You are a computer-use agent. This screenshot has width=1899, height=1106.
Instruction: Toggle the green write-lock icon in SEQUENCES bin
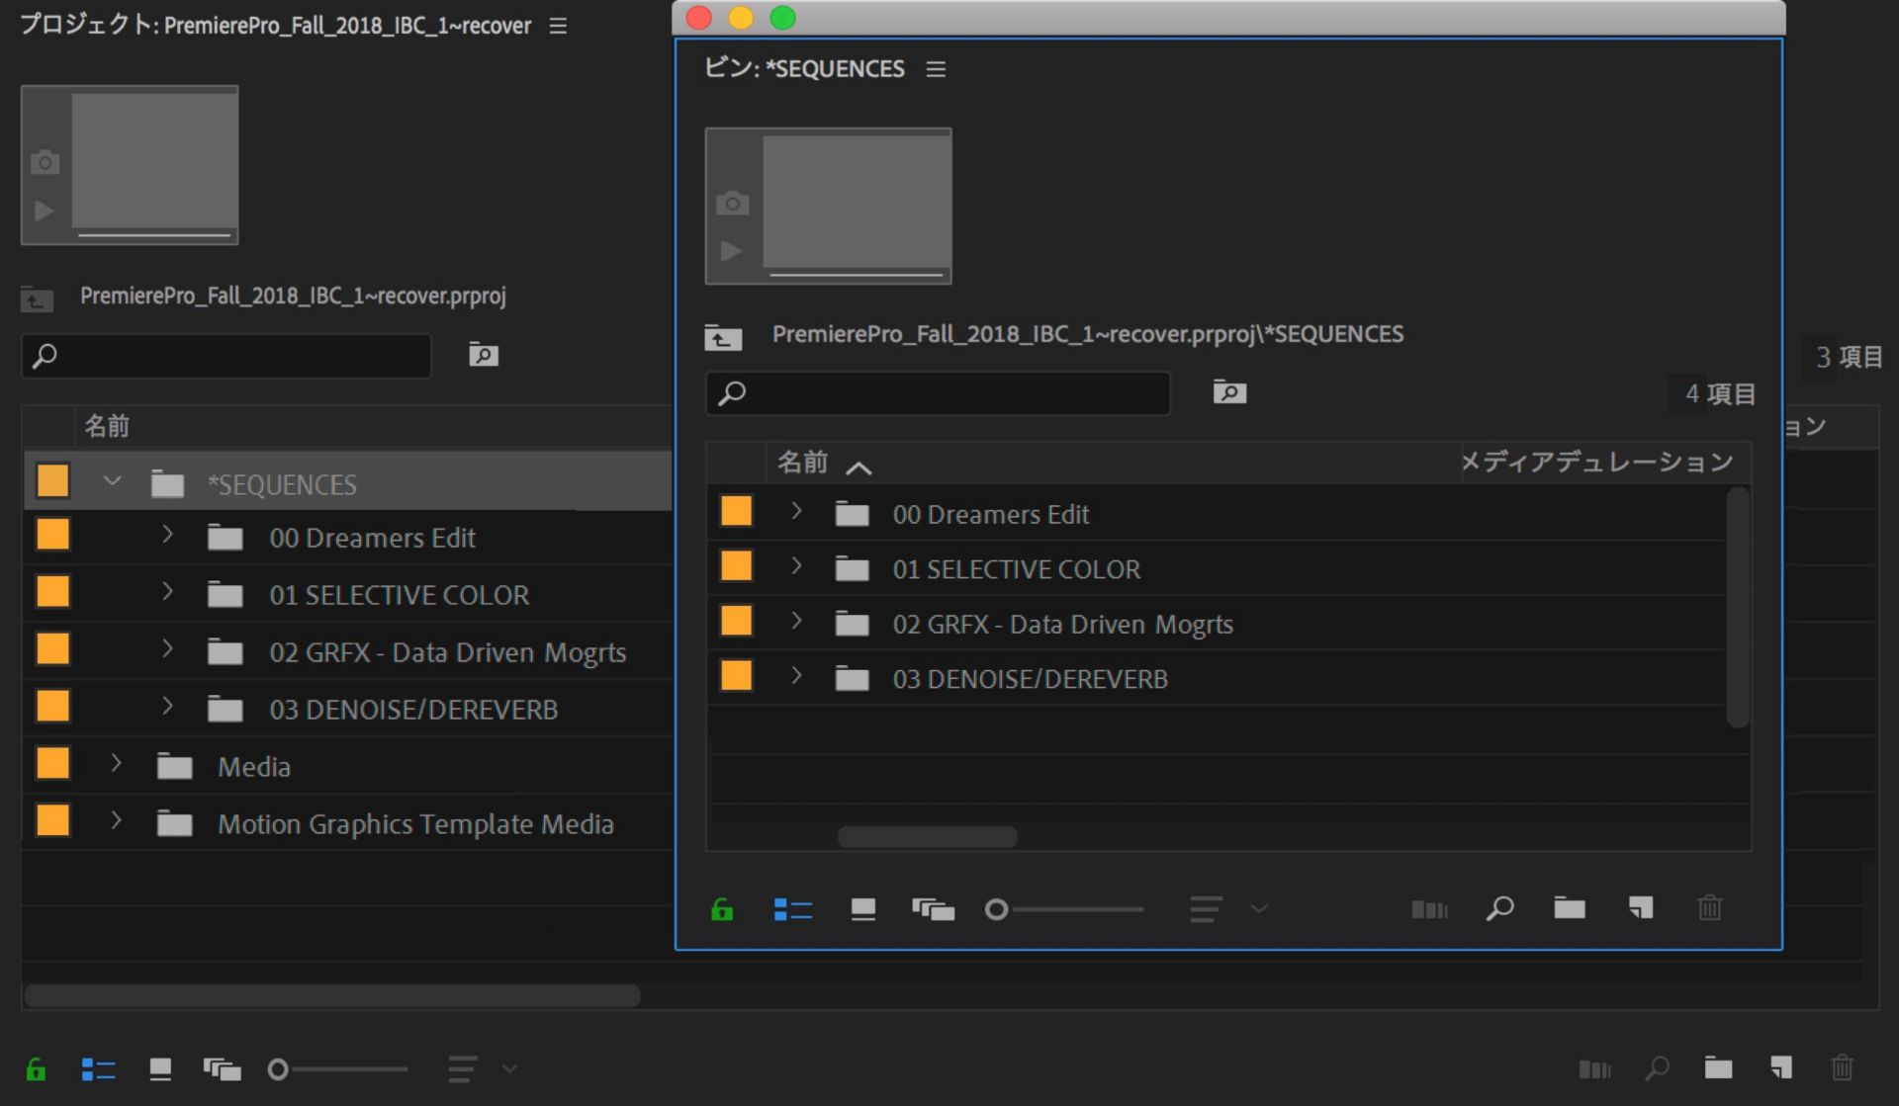[722, 908]
